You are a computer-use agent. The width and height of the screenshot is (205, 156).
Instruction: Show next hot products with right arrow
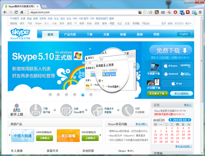[100, 135]
